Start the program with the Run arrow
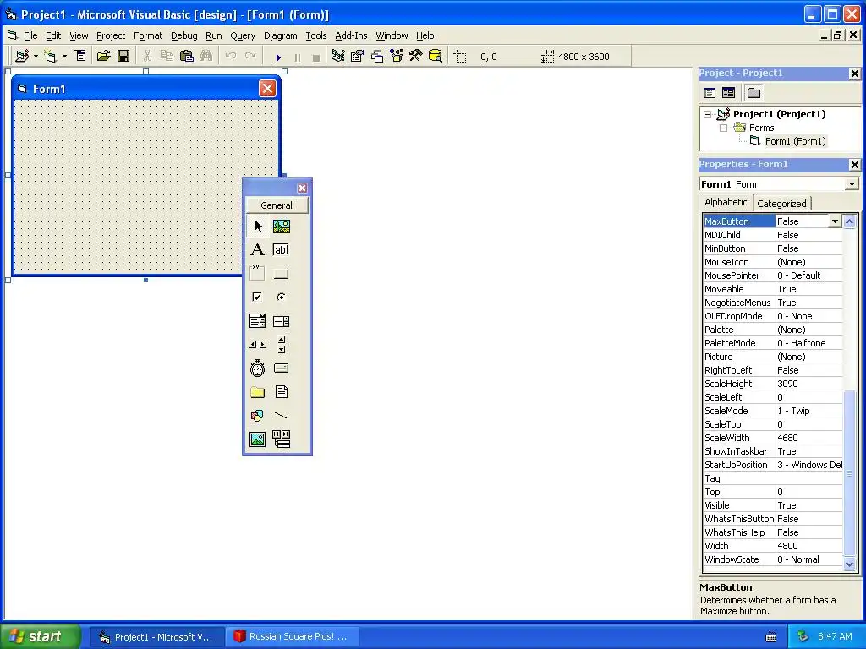 click(278, 57)
